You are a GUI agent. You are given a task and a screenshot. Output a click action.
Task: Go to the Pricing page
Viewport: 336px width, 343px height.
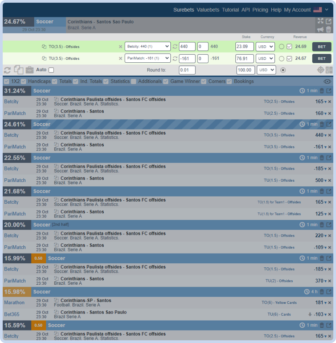(x=260, y=10)
